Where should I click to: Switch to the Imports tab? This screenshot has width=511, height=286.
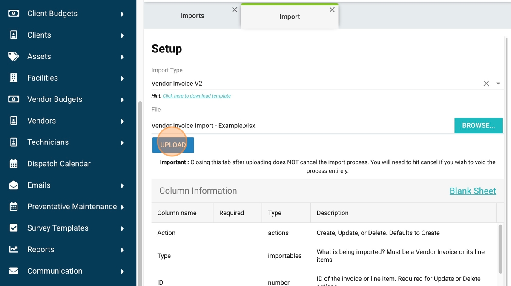click(x=192, y=16)
